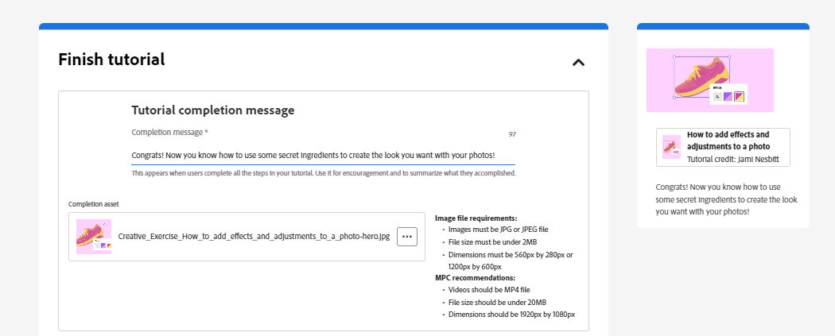Open the completion asset three-dot options menu
Image resolution: width=835 pixels, height=336 pixels.
click(x=407, y=236)
